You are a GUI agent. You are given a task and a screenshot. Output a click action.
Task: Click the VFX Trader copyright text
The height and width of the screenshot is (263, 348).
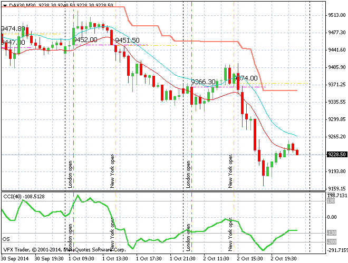[x=63, y=249]
